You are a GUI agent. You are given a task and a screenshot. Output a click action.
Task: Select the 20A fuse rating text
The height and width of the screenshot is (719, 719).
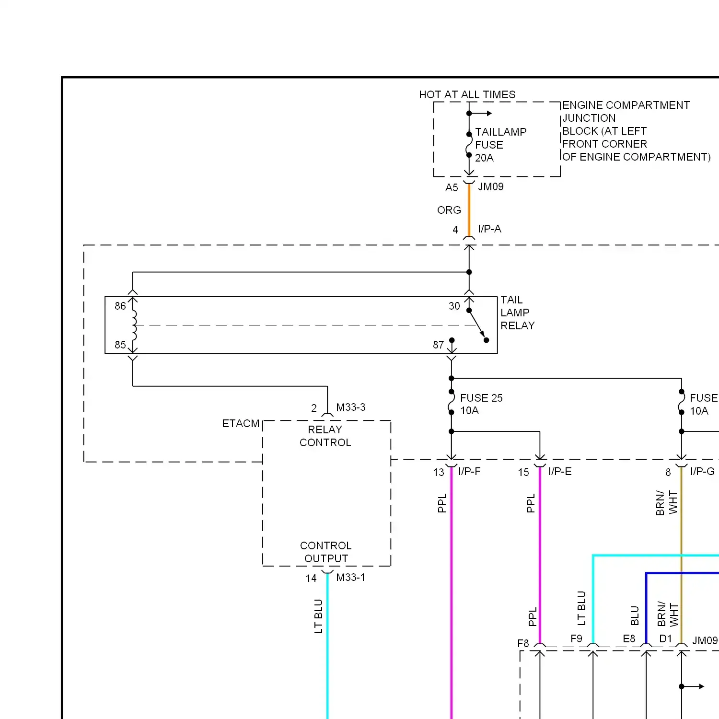tap(484, 158)
